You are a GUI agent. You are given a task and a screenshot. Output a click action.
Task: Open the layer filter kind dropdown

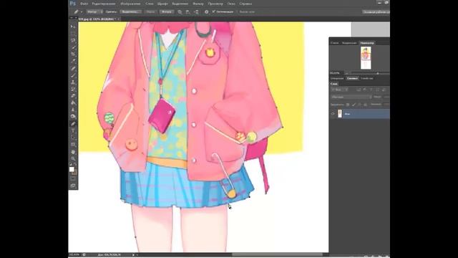[x=339, y=90]
